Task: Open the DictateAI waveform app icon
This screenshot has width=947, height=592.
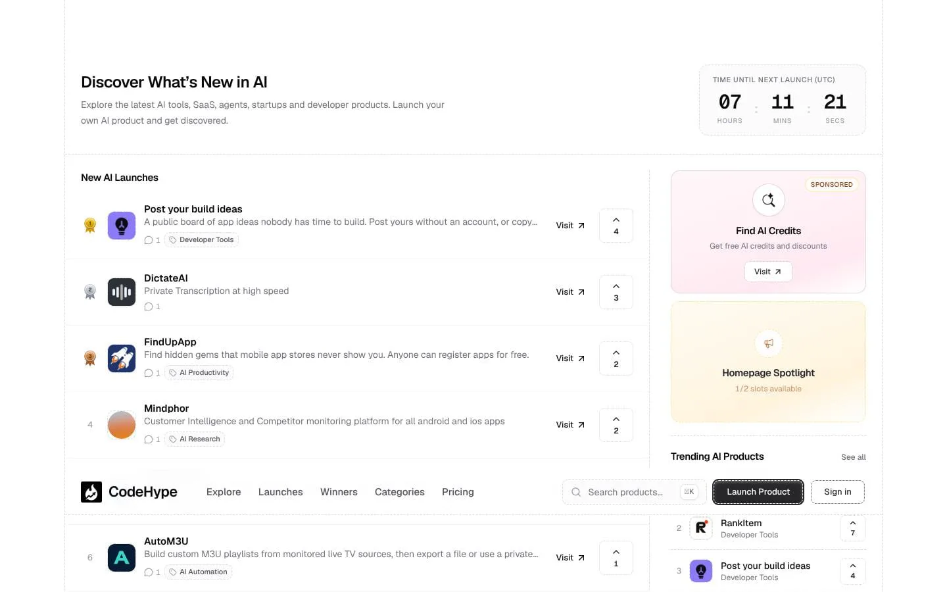Action: (x=122, y=292)
